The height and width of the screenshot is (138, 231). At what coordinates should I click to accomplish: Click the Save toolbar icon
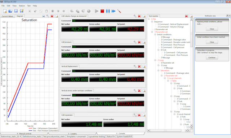point(16,11)
